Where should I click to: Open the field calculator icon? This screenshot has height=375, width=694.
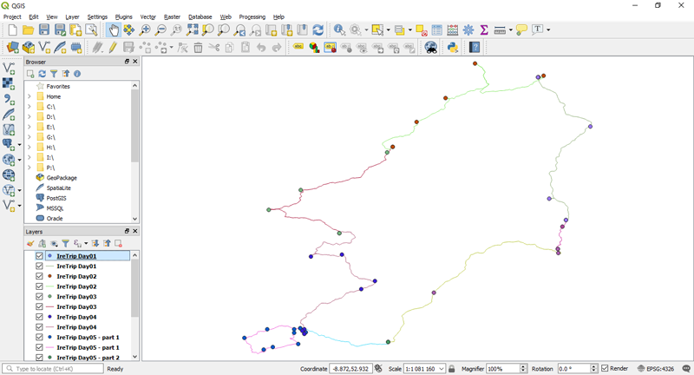452,30
